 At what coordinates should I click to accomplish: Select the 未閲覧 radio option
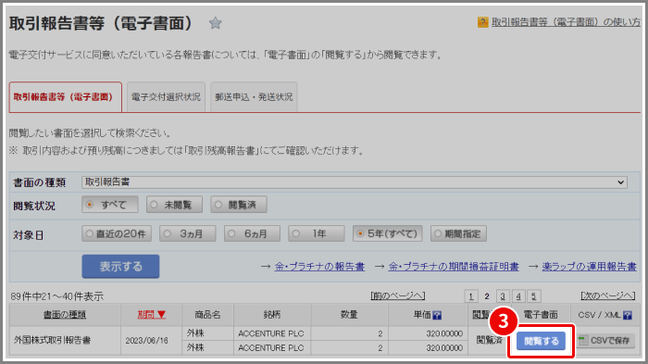coord(174,205)
